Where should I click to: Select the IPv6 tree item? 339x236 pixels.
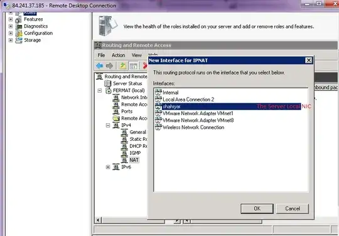(126, 167)
